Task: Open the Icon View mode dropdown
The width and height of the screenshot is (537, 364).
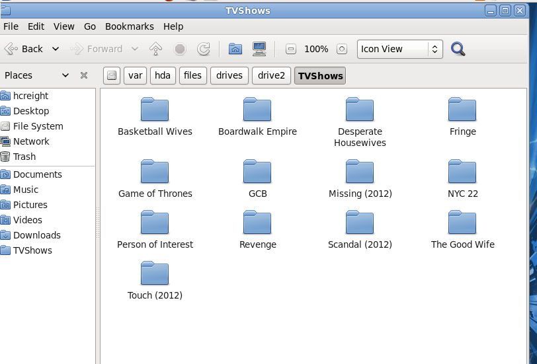Action: pos(399,50)
